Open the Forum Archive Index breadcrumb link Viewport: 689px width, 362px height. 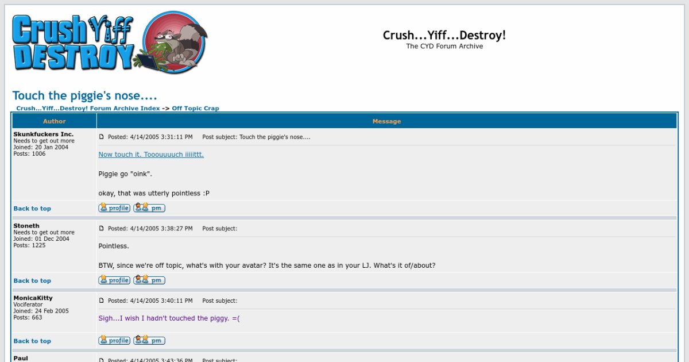(x=88, y=108)
